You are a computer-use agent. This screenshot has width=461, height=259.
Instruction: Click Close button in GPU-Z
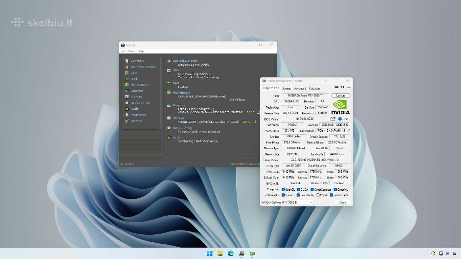342,202
